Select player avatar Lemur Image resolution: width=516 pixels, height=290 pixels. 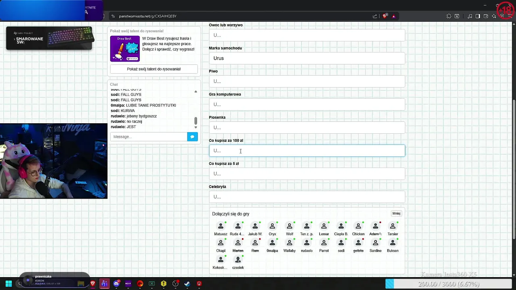324,226
